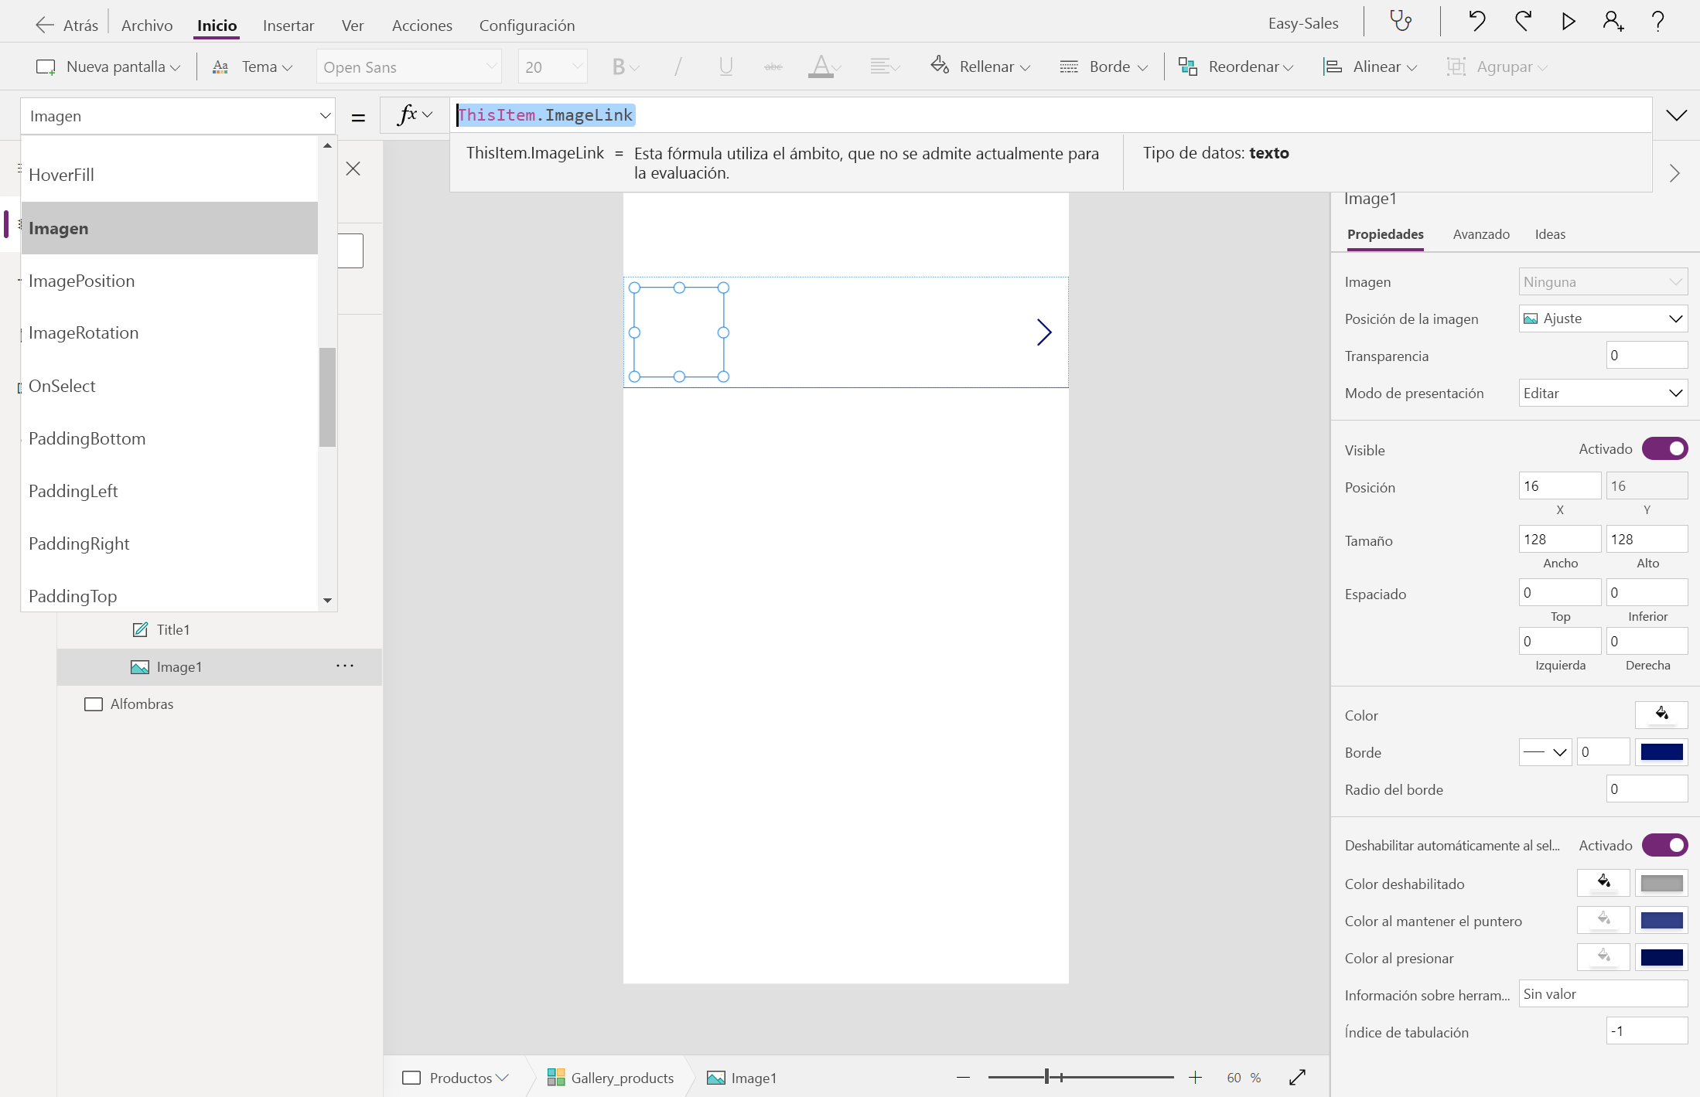Open help via the question mark icon
Image resolution: width=1700 pixels, height=1097 pixels.
pos(1658,21)
